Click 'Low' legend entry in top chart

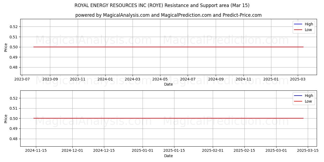[308, 30]
